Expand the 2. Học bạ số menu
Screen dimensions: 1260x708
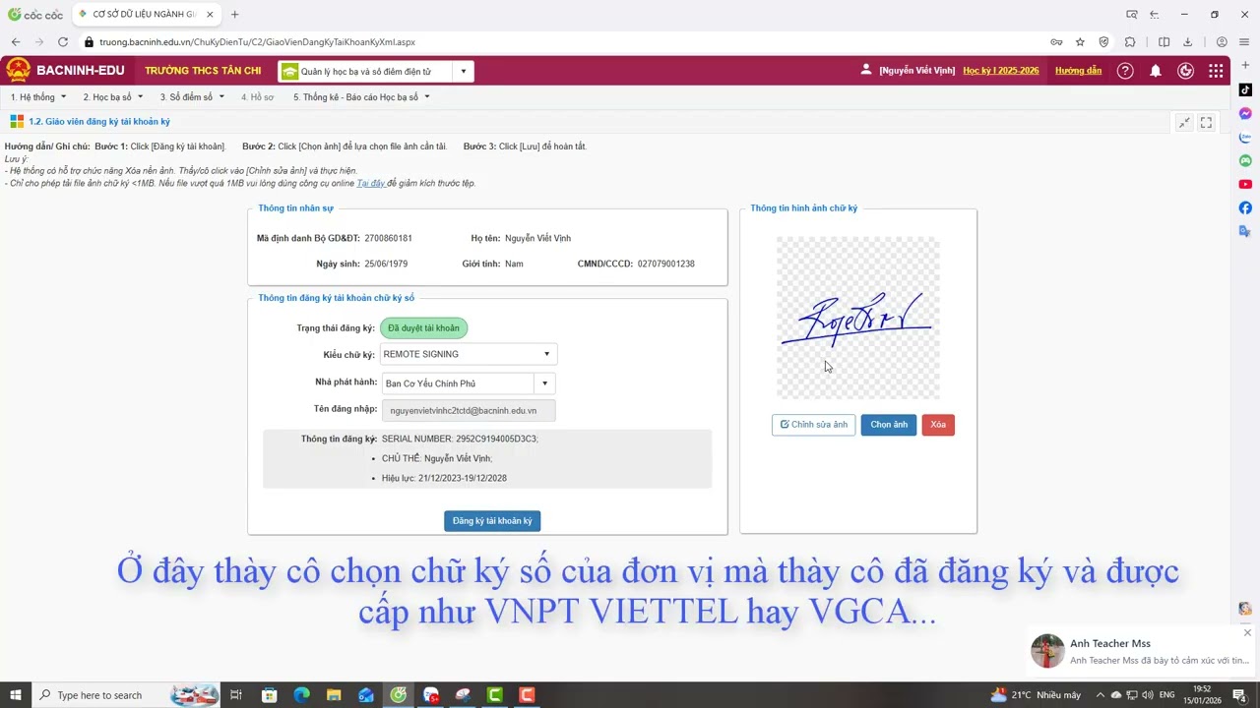112,97
